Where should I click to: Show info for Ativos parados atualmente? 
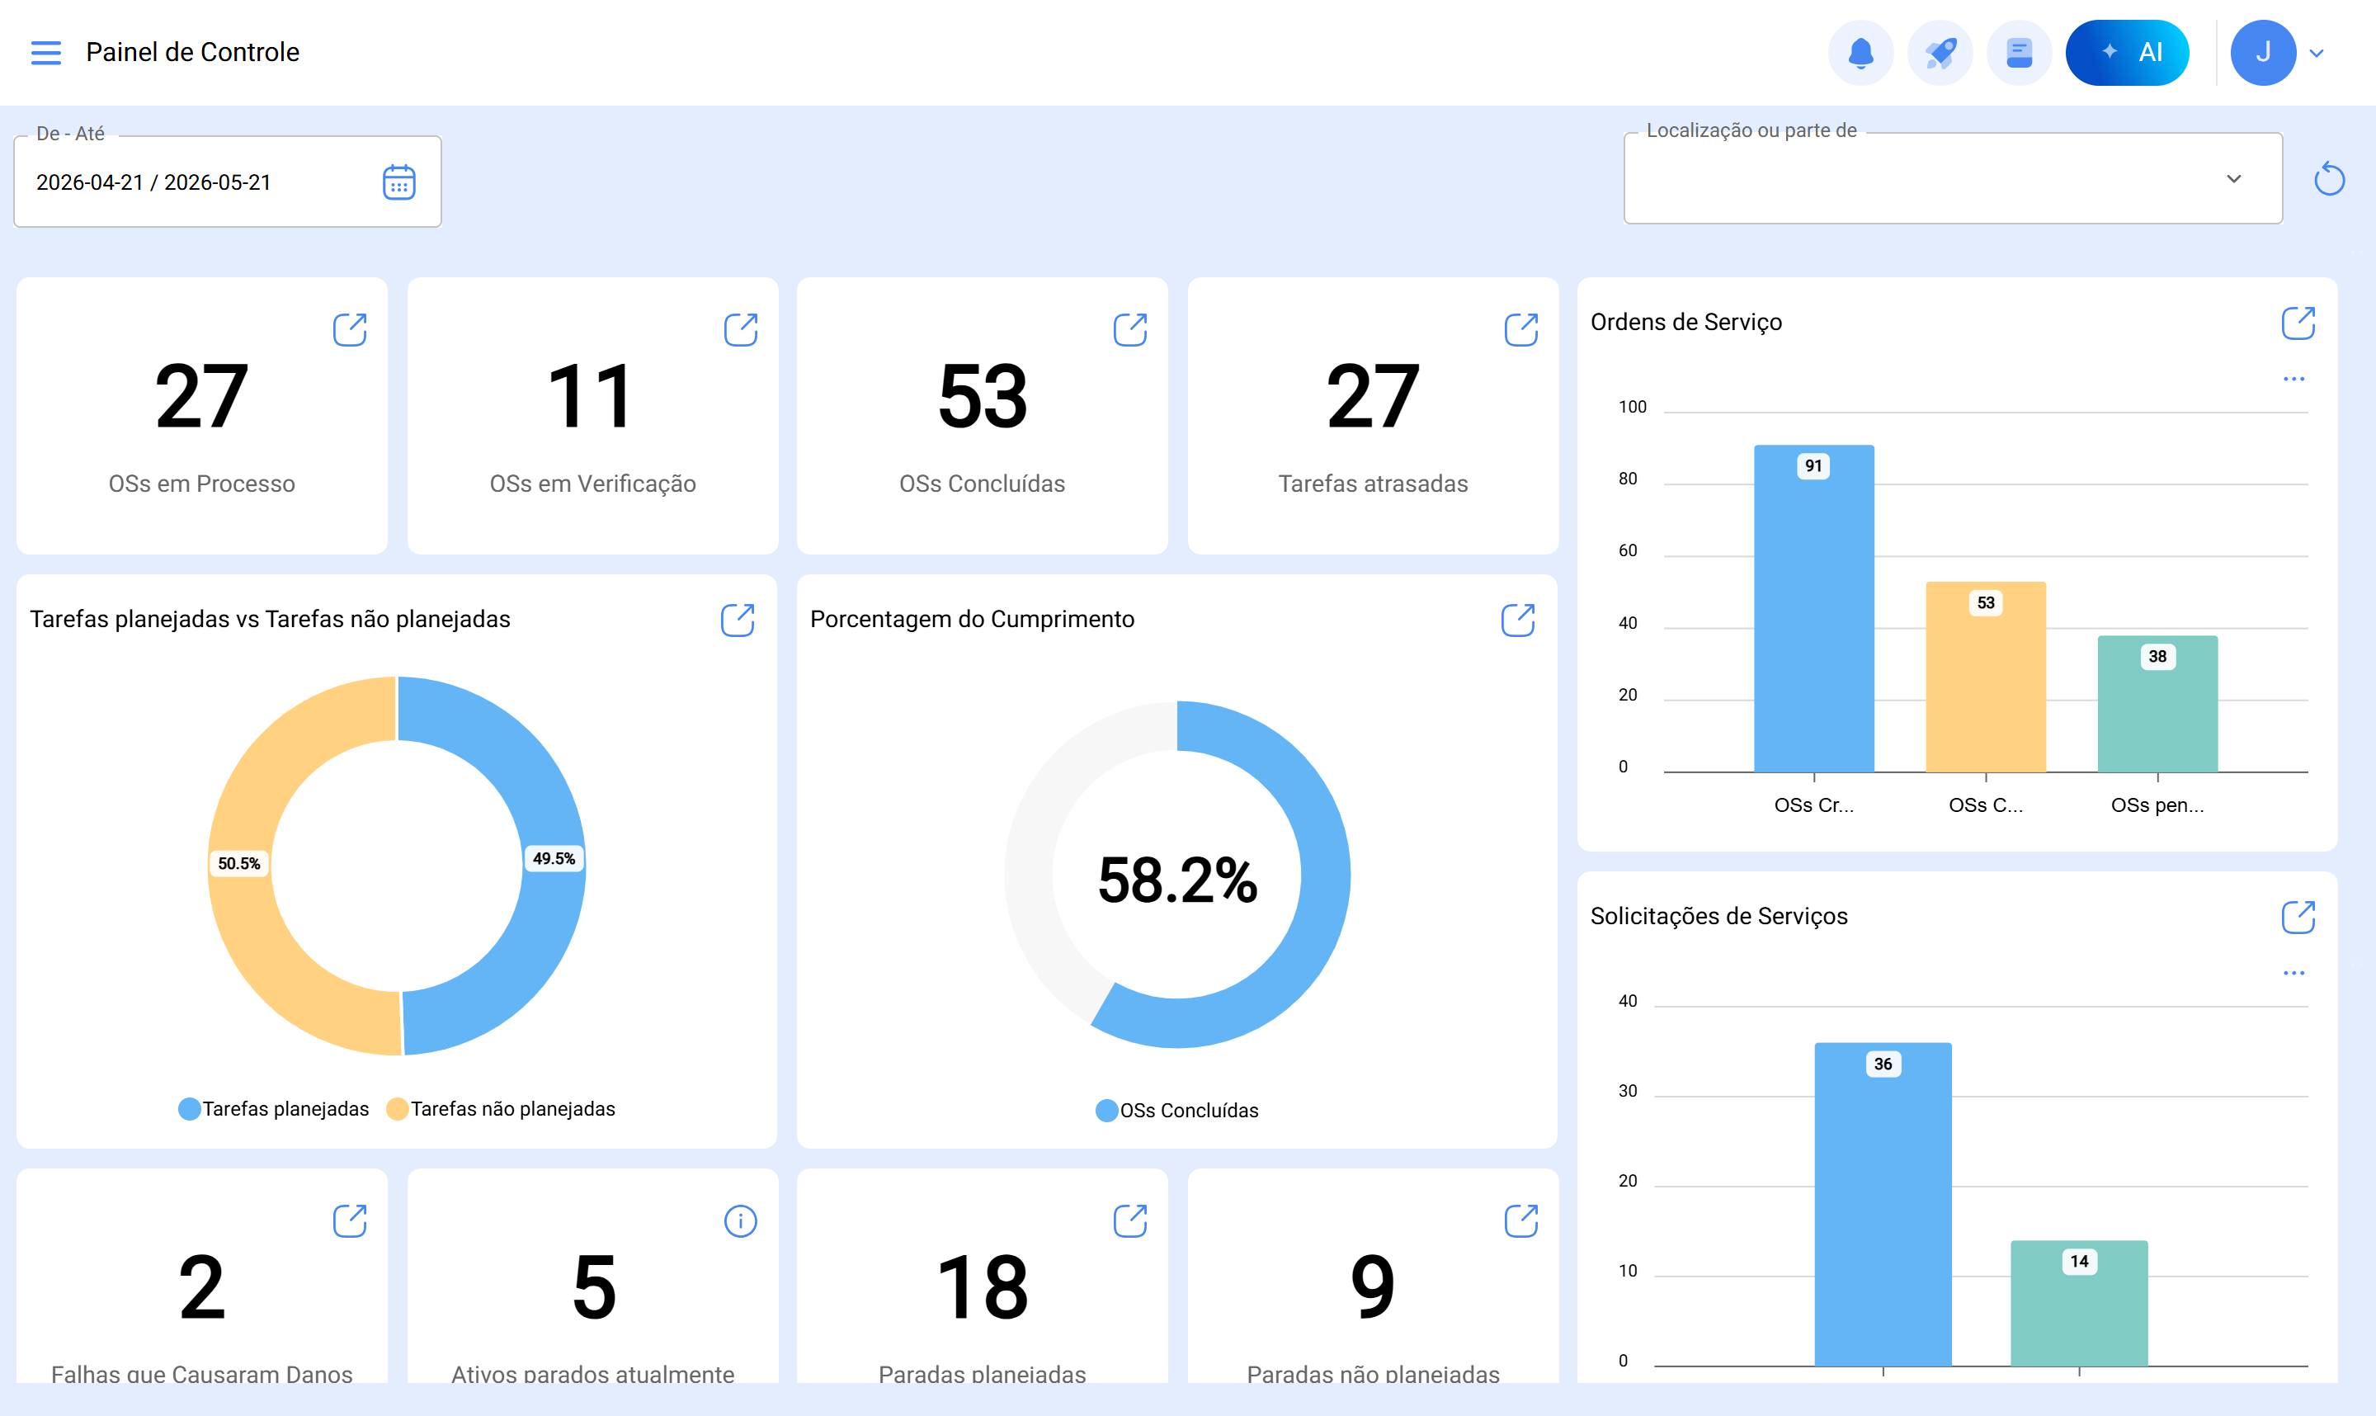[x=740, y=1220]
